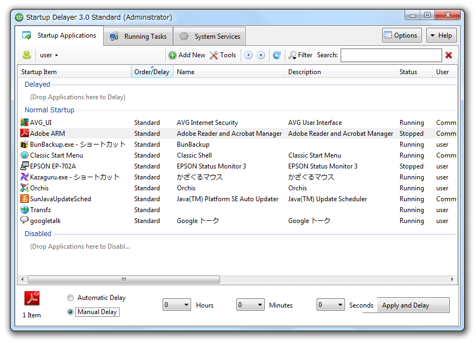
Task: Open the user account dropdown
Action: click(49, 55)
